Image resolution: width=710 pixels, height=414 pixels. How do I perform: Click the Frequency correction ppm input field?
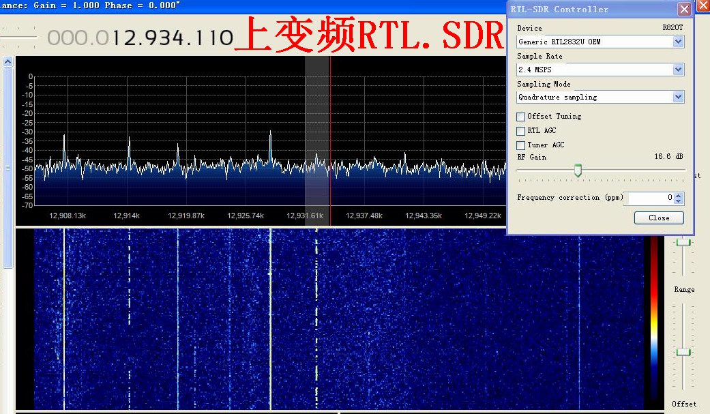coord(649,198)
